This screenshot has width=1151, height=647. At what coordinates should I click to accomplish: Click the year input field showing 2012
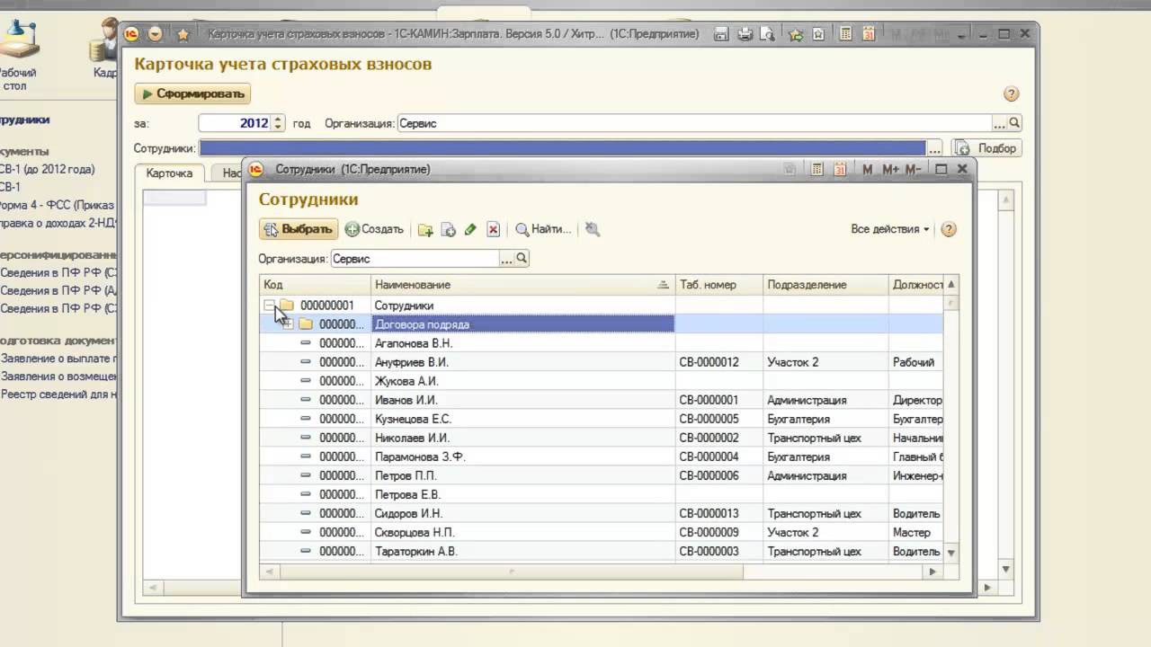[235, 123]
